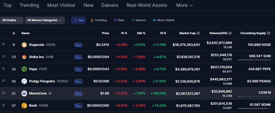
Task: Open the Pudgy Penguins PENGU page
Action: (49, 81)
